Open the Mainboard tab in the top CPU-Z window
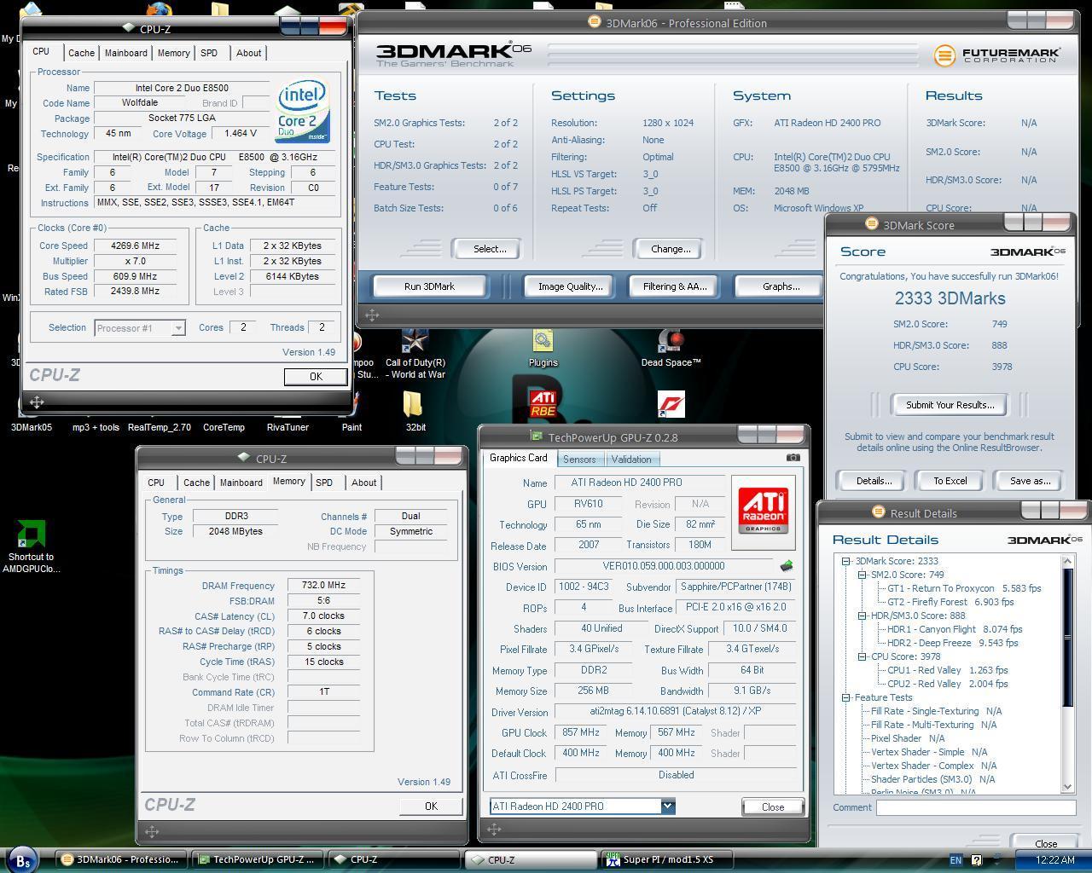 pyautogui.click(x=126, y=53)
